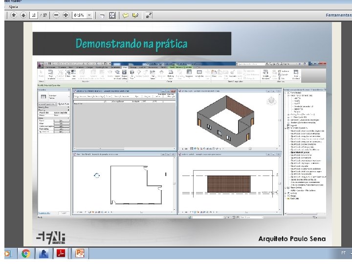Select the View ribbon tab in Revit
Viewport: 352px width, 264px height.
click(x=125, y=67)
